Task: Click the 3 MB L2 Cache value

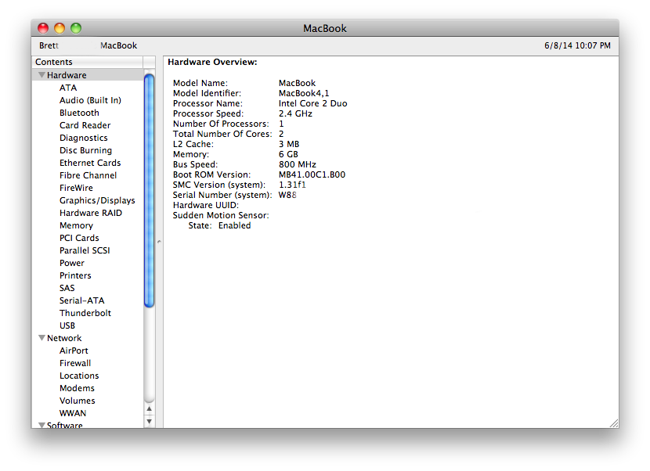Action: pos(289,144)
